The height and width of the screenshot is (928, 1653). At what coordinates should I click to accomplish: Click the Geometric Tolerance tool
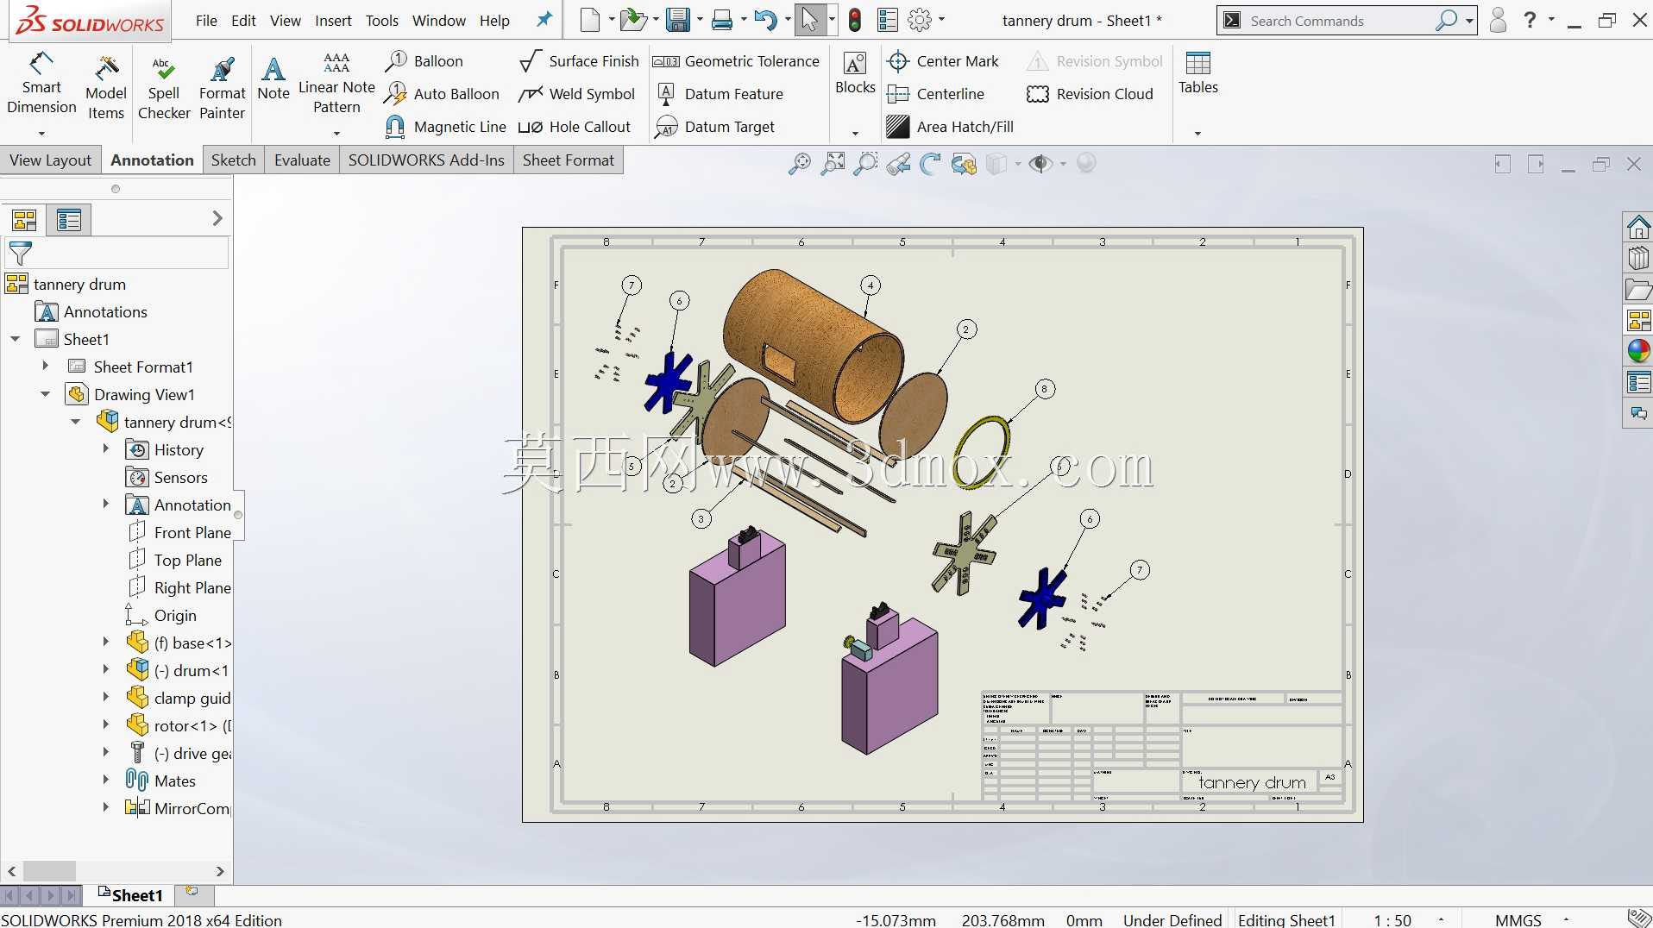point(736,61)
